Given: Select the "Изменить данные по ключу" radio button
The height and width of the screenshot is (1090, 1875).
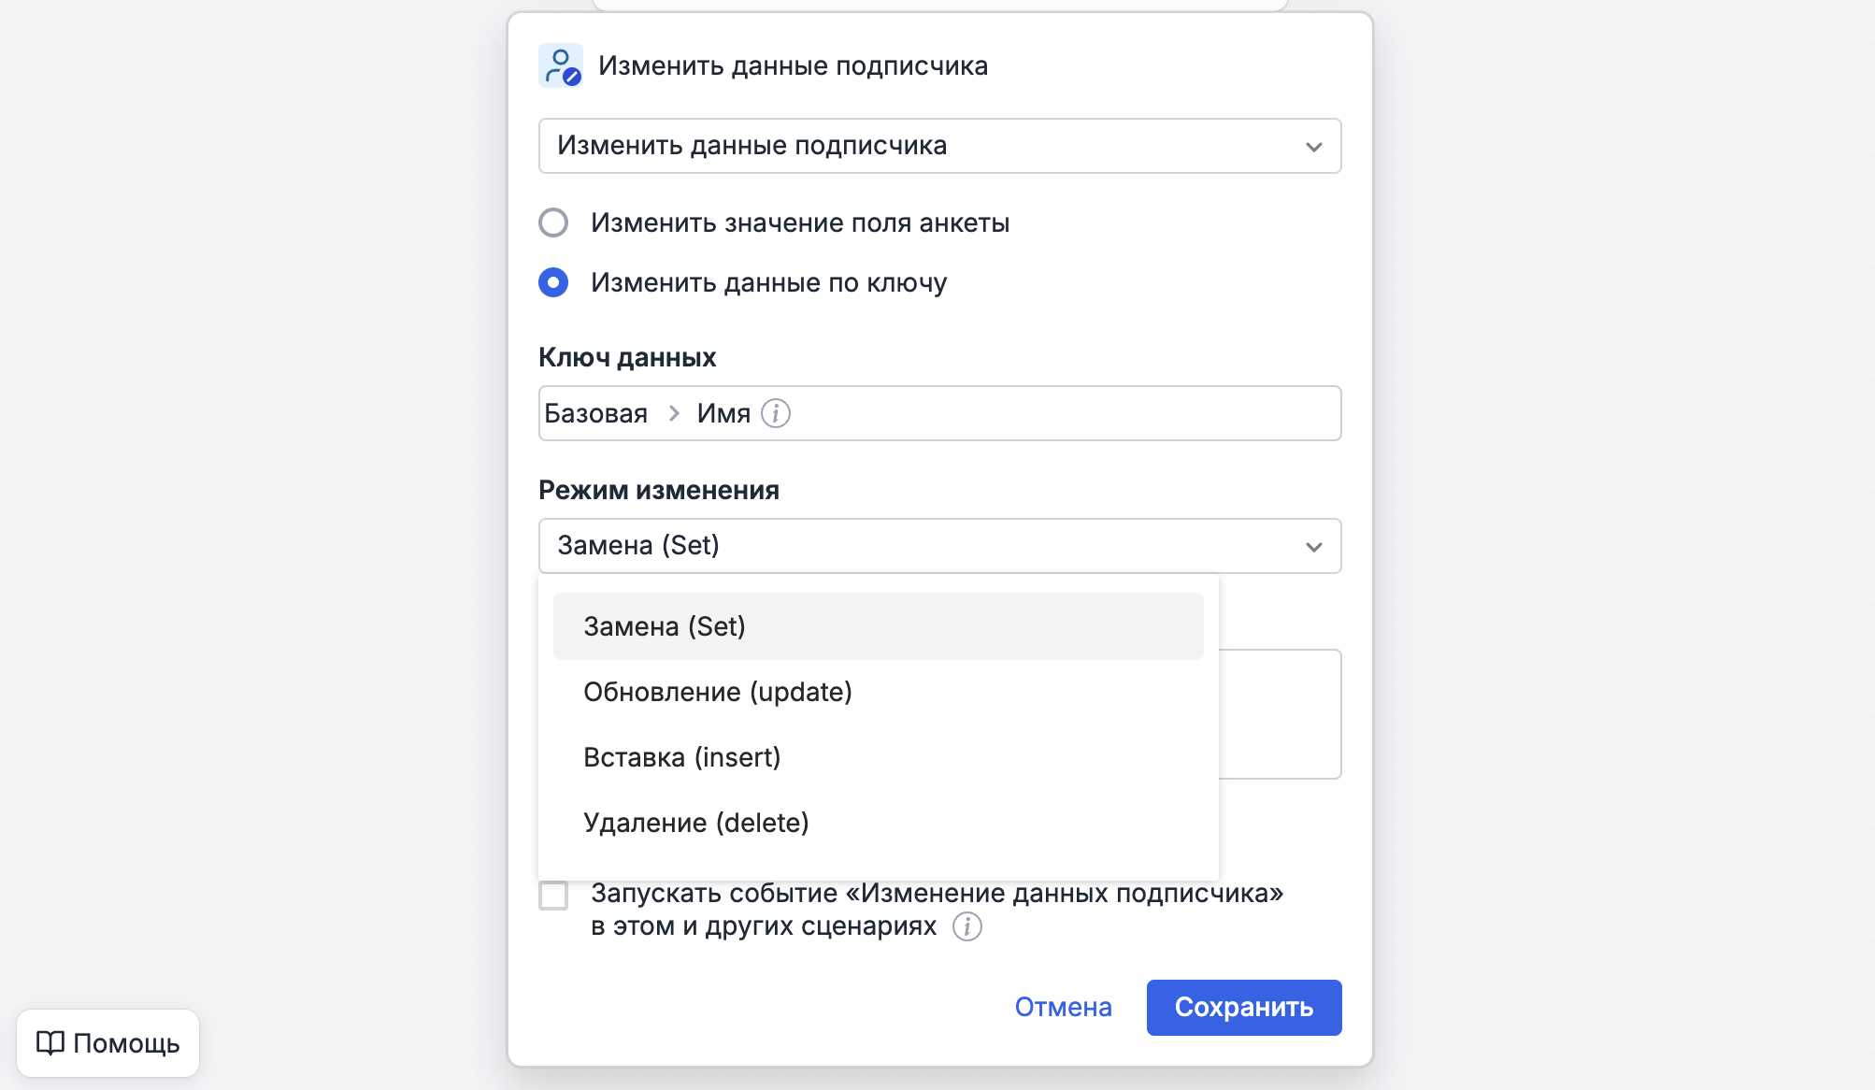Looking at the screenshot, I should (554, 282).
